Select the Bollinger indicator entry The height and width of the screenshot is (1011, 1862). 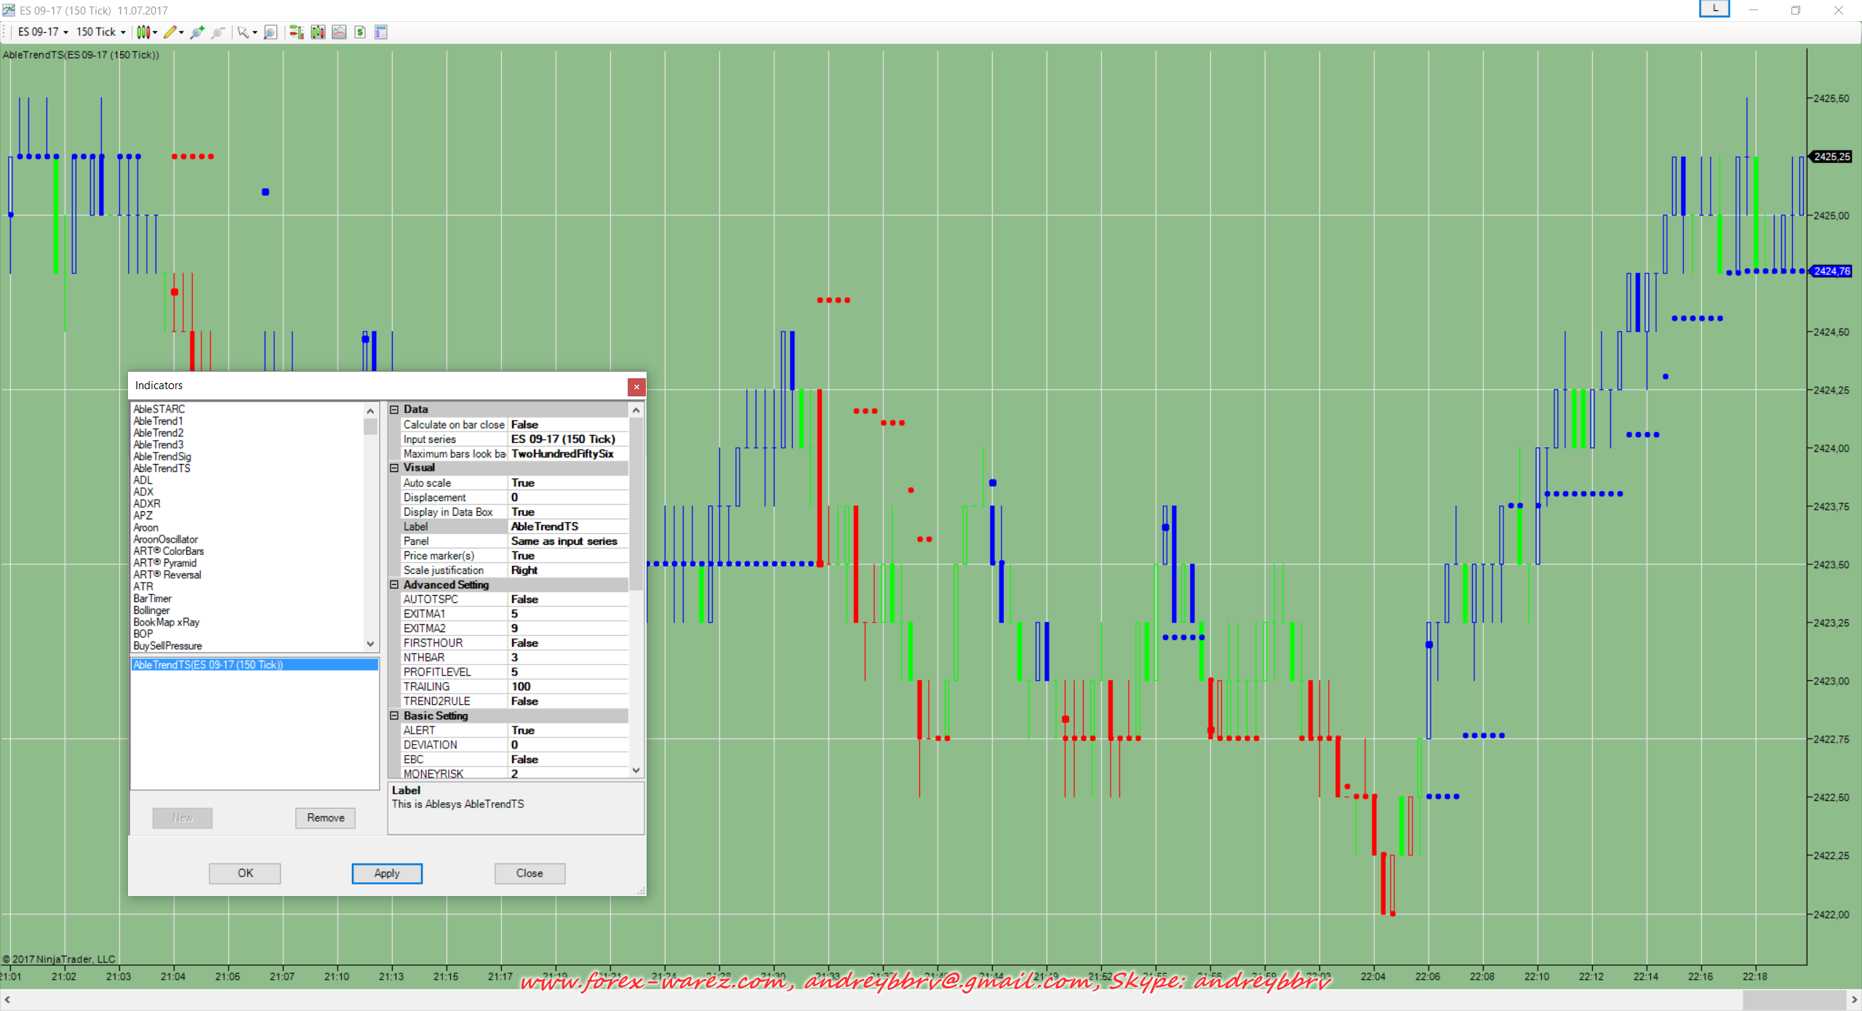click(x=151, y=610)
